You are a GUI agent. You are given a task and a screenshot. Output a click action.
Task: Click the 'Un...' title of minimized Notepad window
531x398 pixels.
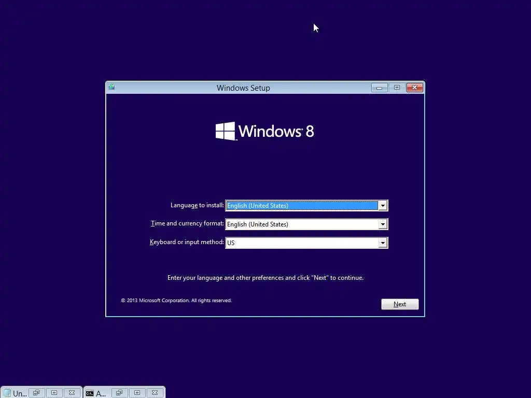20,393
